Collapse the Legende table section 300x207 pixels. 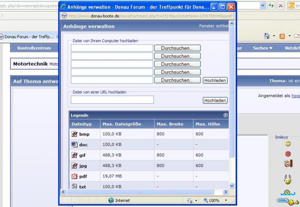225,115
